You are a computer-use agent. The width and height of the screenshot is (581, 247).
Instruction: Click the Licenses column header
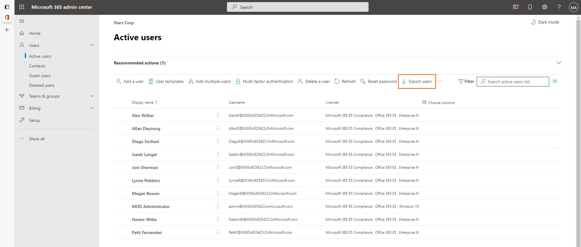(332, 102)
